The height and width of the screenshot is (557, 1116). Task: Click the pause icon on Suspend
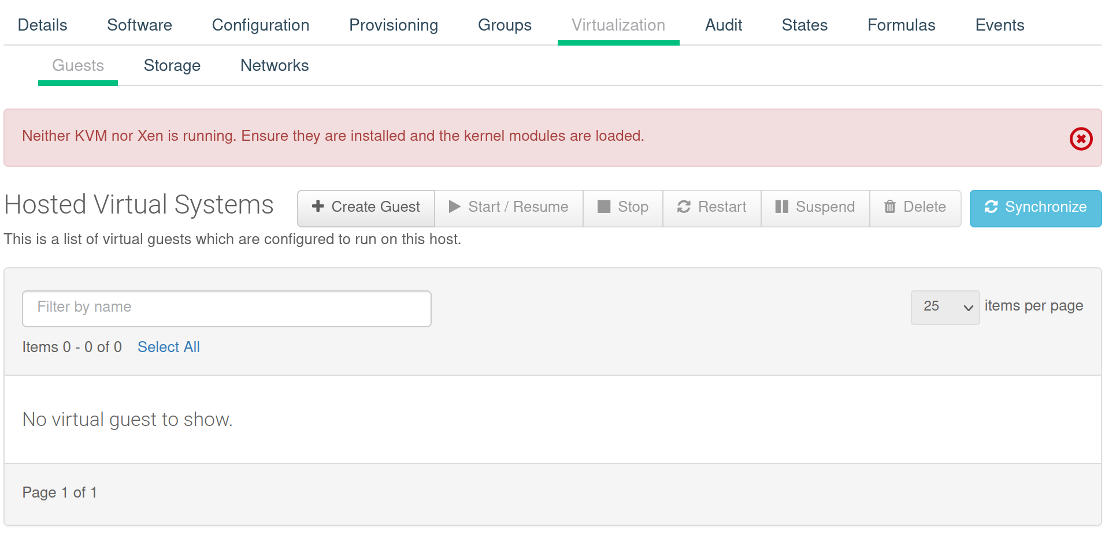[782, 207]
